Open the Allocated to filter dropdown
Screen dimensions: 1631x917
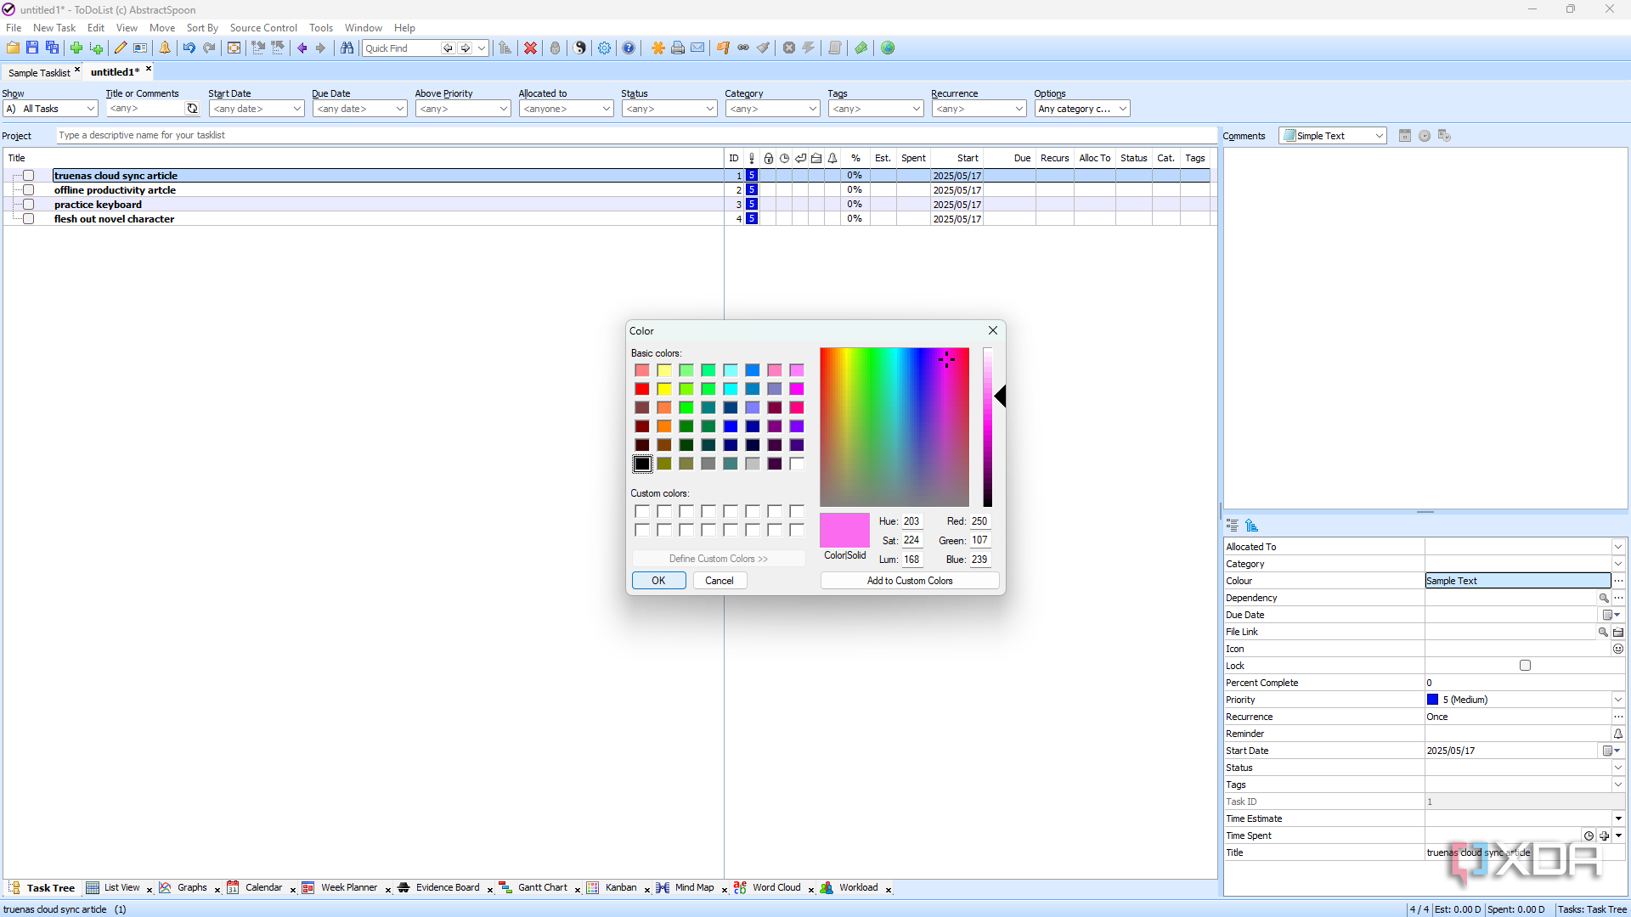click(567, 109)
